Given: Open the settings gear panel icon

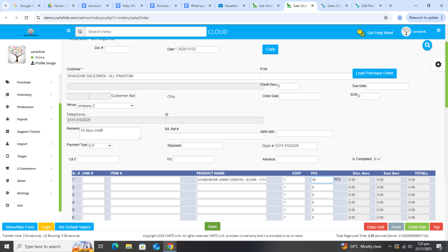Looking at the screenshot, I should (438, 64).
